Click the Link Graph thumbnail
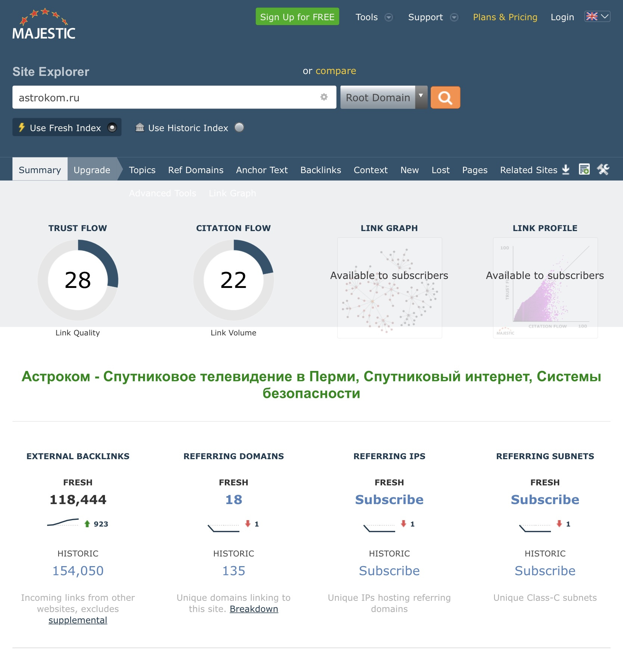623x651 pixels. 390,288
